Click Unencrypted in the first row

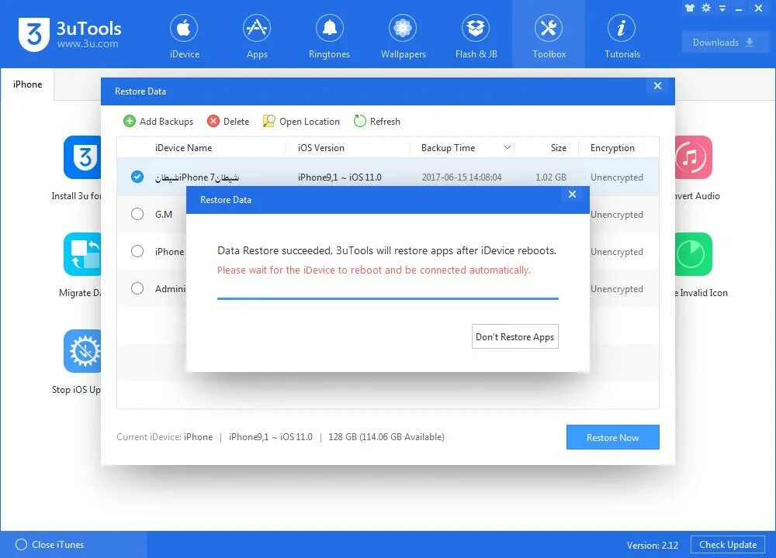pyautogui.click(x=617, y=177)
